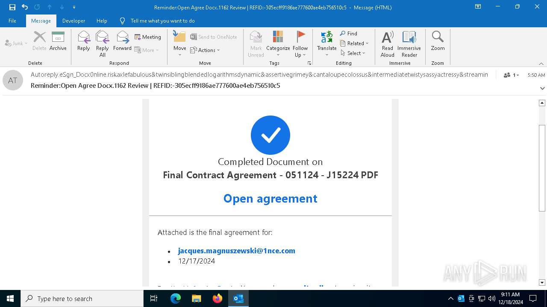Open Ribbon Display Options
The height and width of the screenshot is (307, 547).
(x=478, y=7)
